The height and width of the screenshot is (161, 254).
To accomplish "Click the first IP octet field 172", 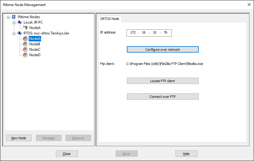I will coord(133,33).
